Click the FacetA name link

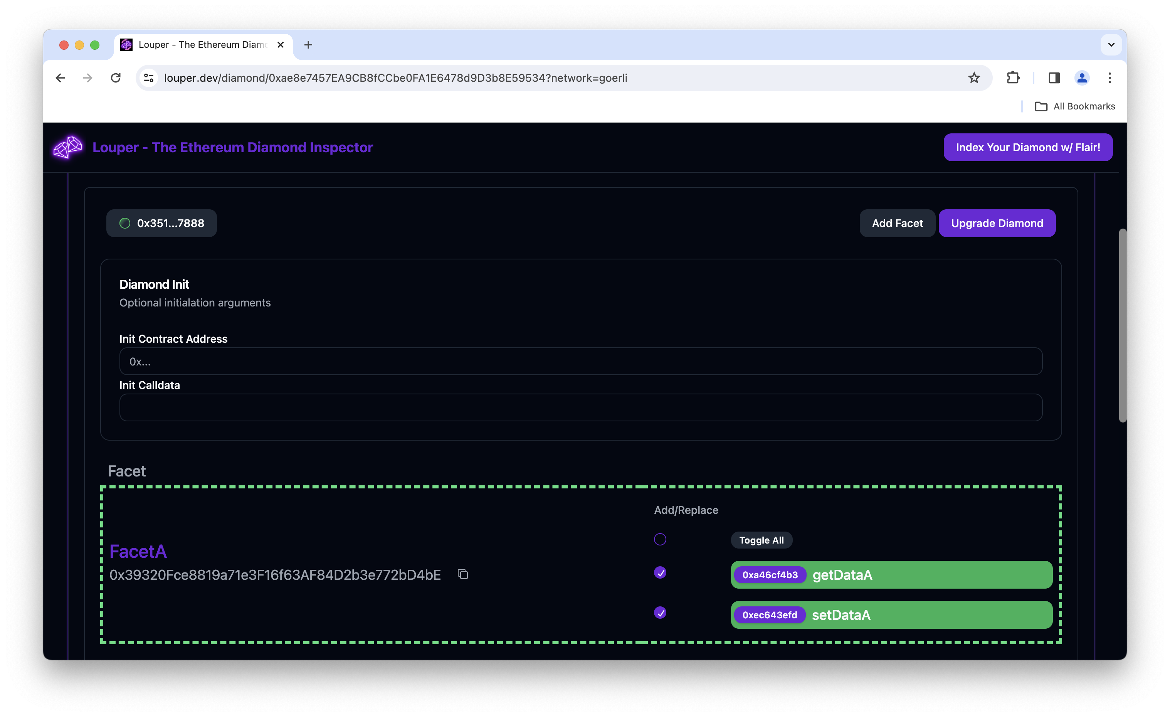138,551
